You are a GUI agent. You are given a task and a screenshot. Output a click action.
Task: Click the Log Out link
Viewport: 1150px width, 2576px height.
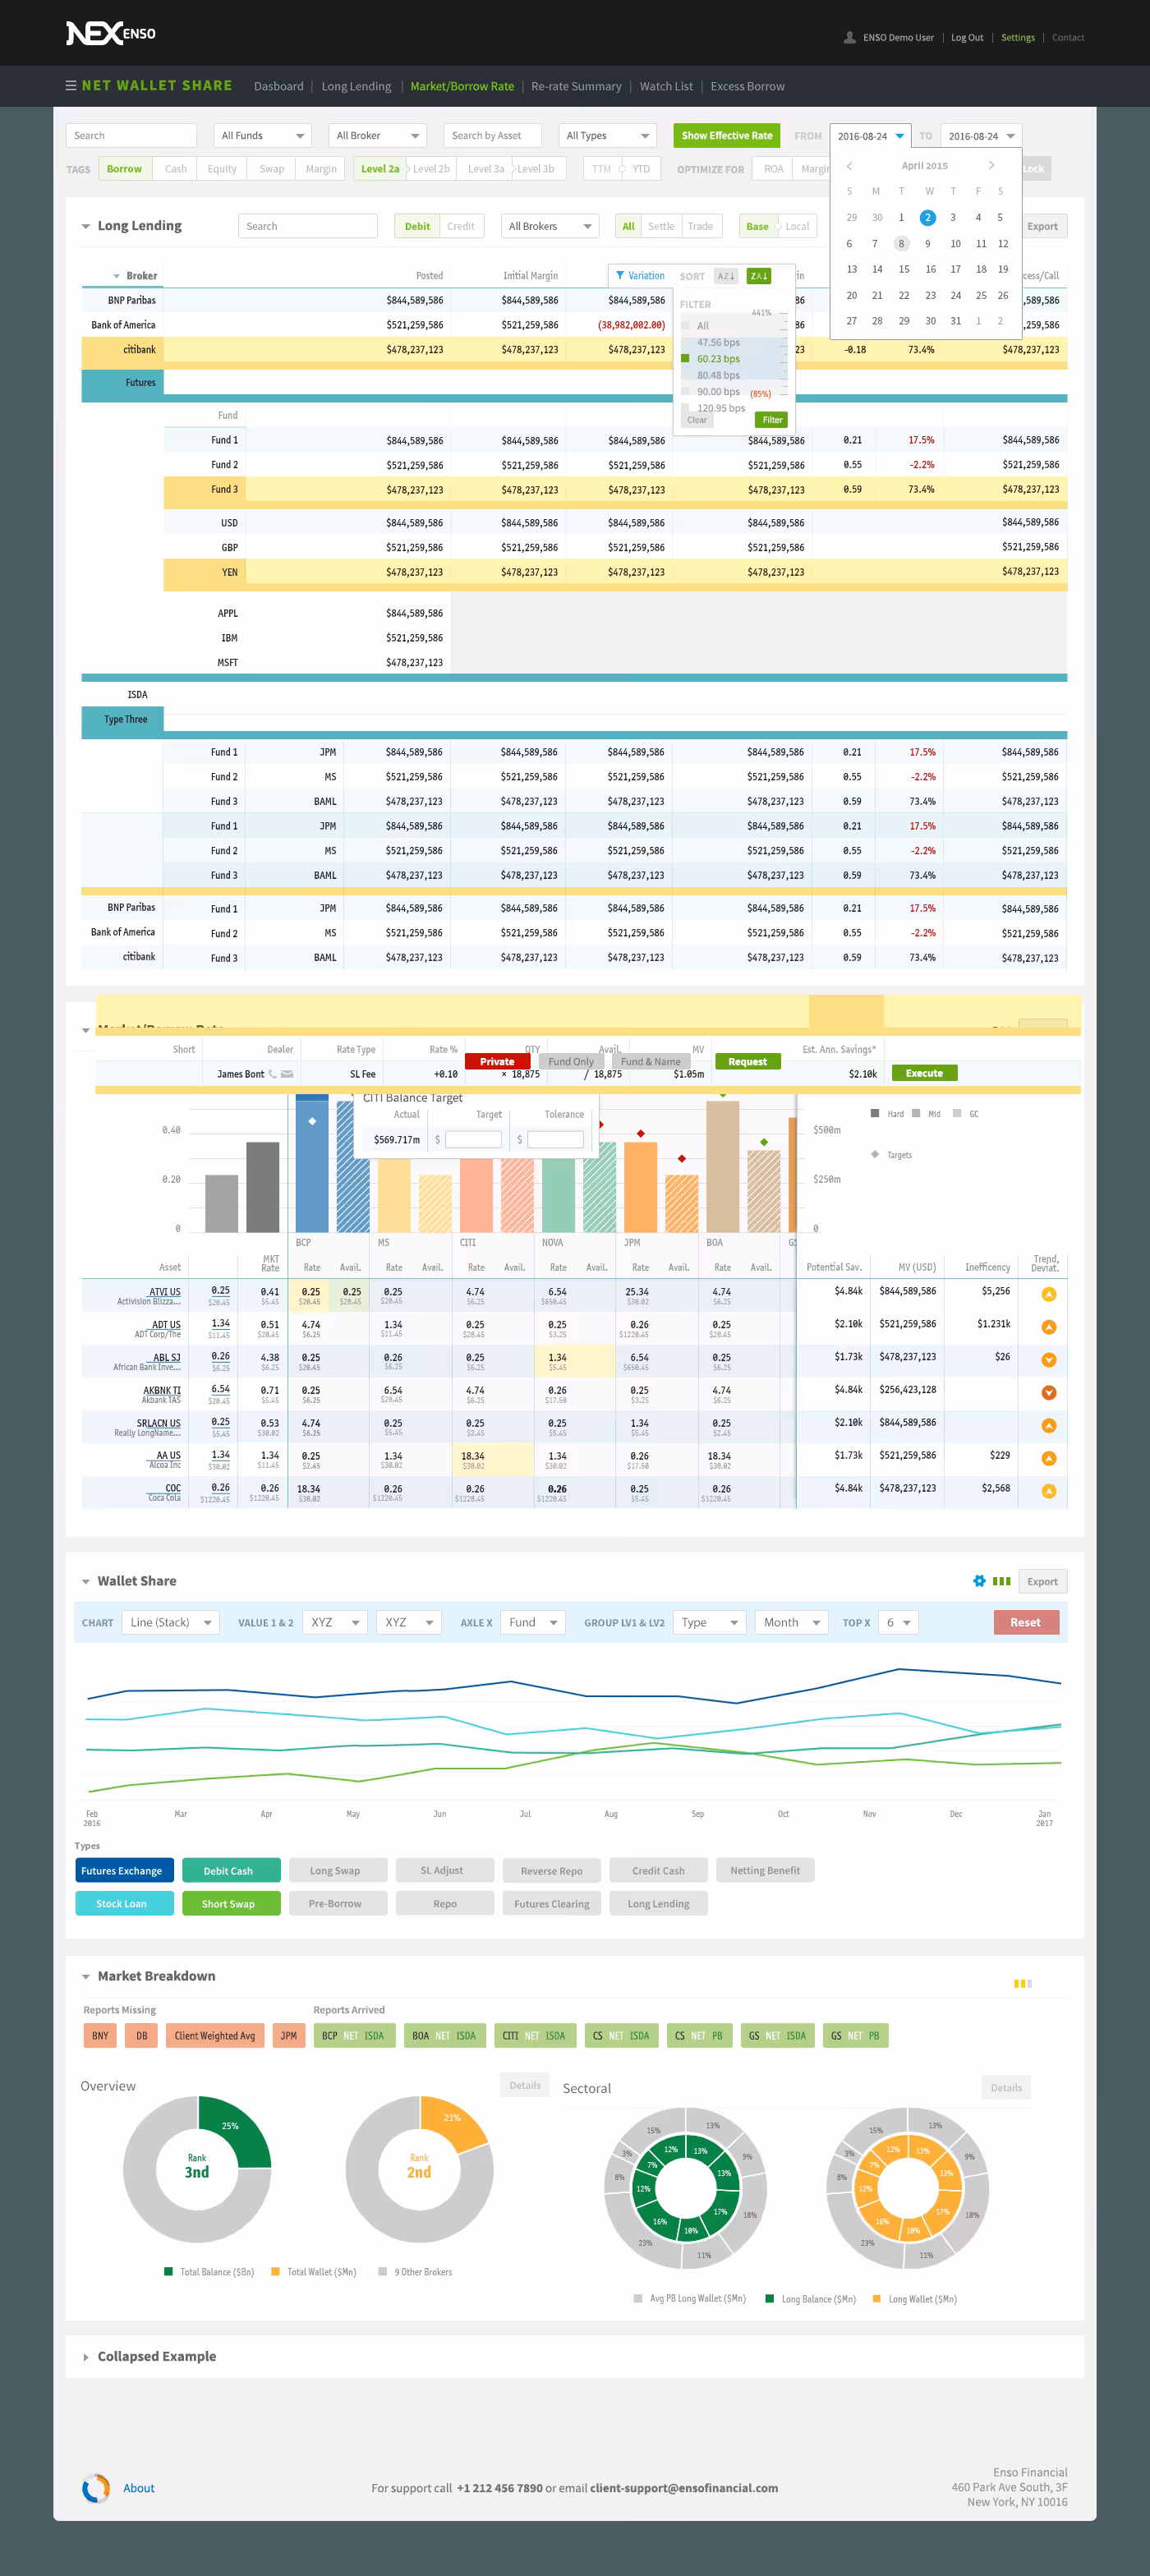pos(967,38)
